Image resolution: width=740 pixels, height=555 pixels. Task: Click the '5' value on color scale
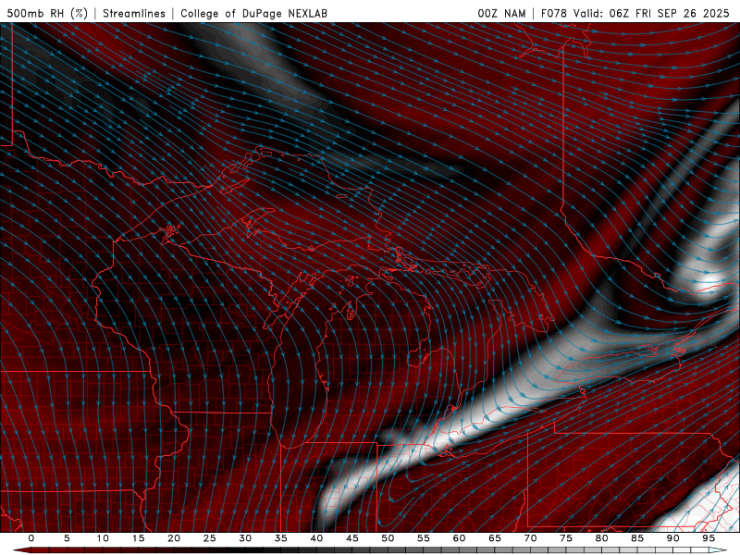[67, 538]
